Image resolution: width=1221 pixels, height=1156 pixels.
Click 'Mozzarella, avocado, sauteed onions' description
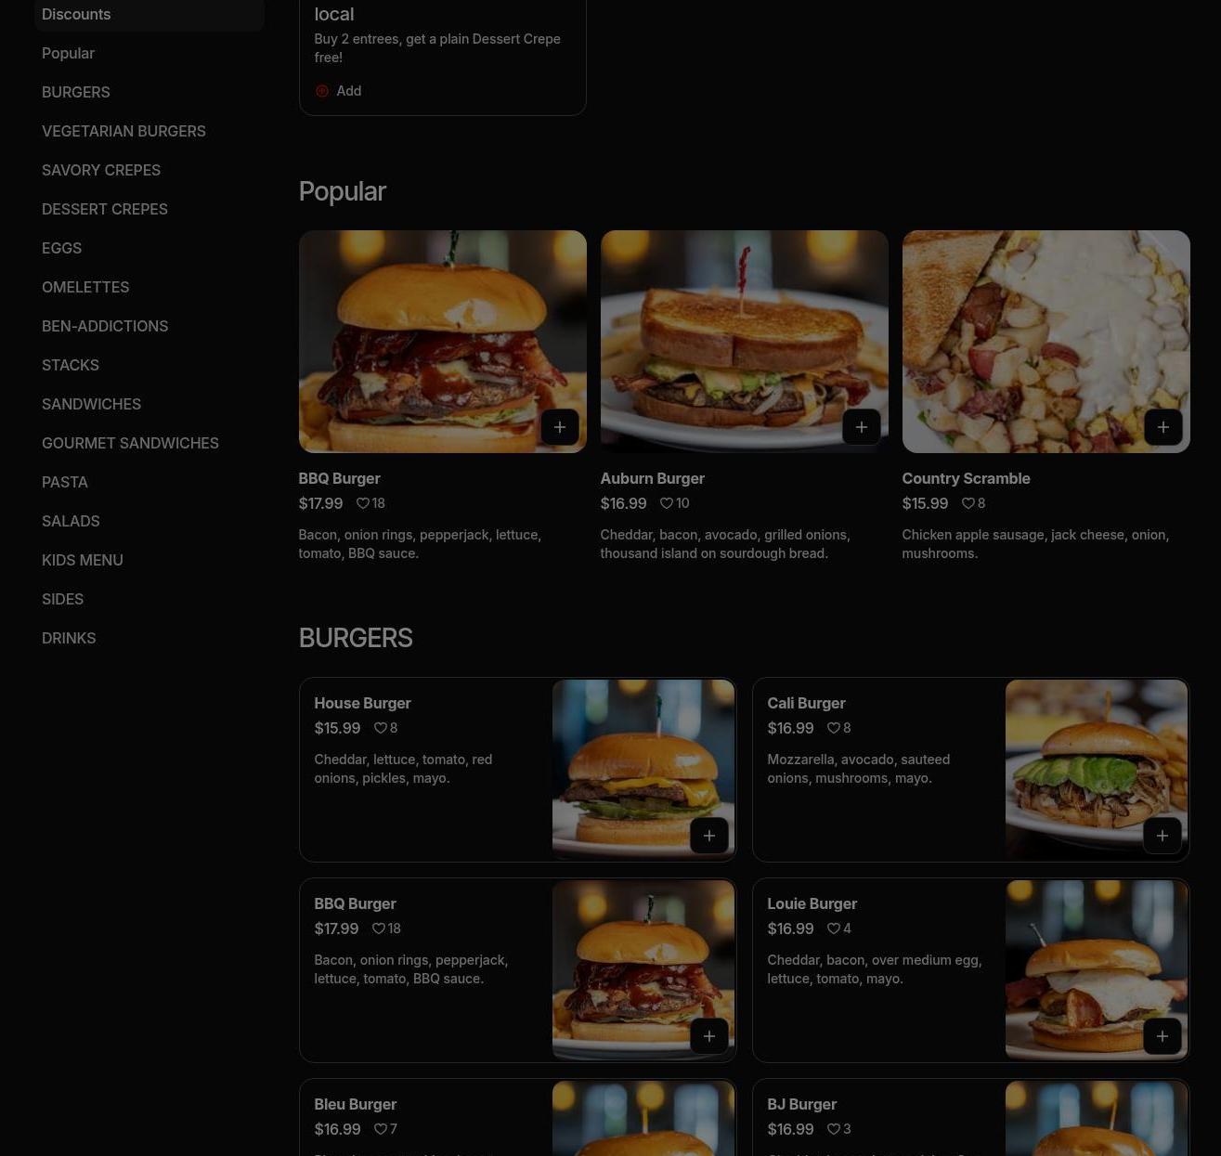point(858,769)
